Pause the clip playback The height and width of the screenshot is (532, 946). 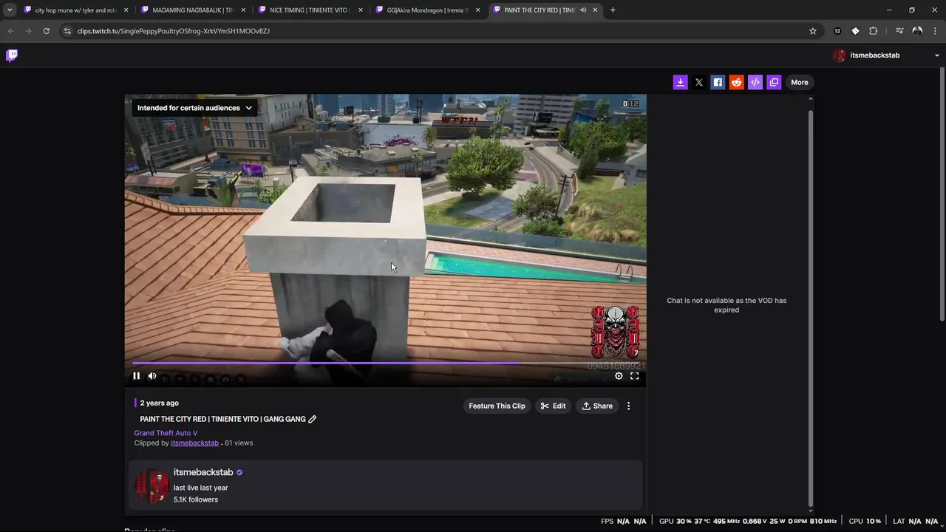(136, 376)
